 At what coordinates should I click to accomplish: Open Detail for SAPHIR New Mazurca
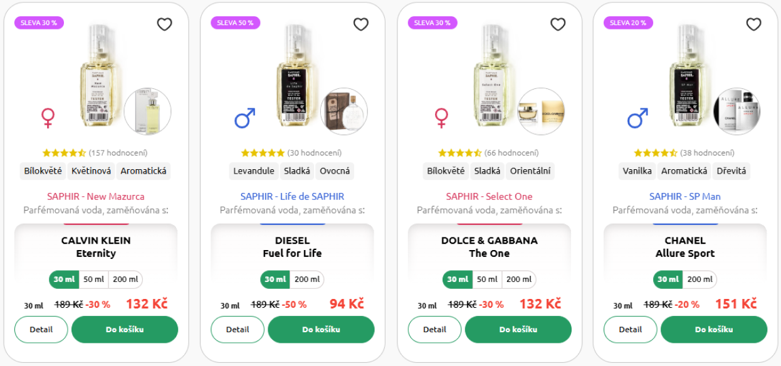pos(41,330)
